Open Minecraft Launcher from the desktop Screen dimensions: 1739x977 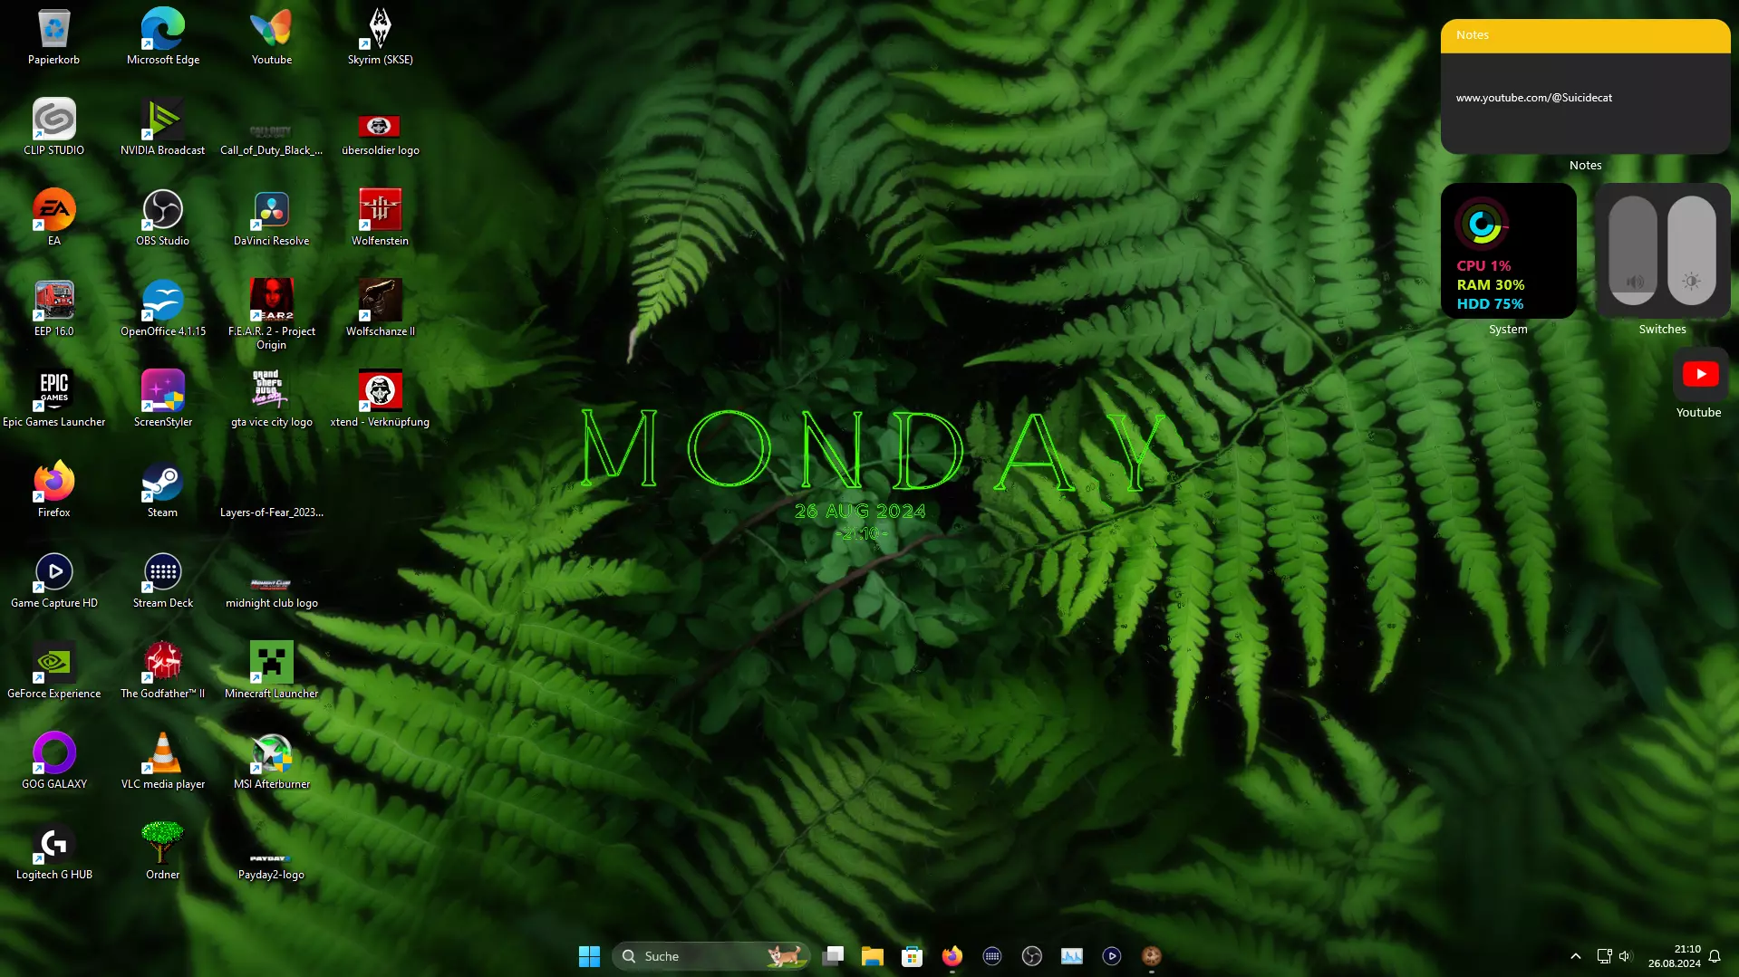point(272,670)
